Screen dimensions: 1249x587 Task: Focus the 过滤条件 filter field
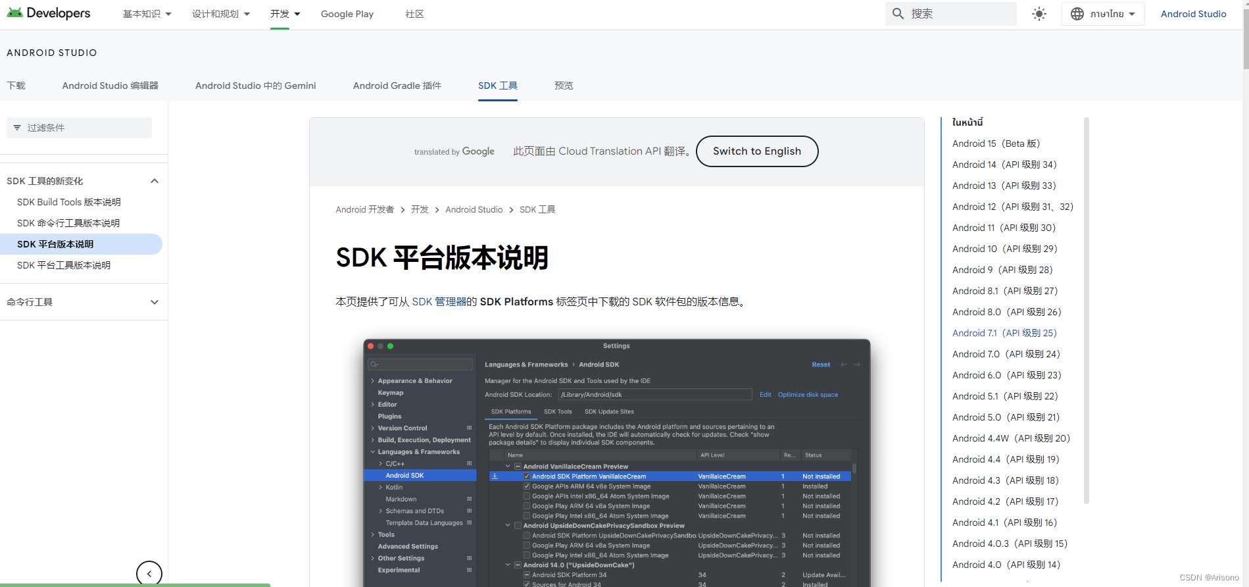point(79,128)
